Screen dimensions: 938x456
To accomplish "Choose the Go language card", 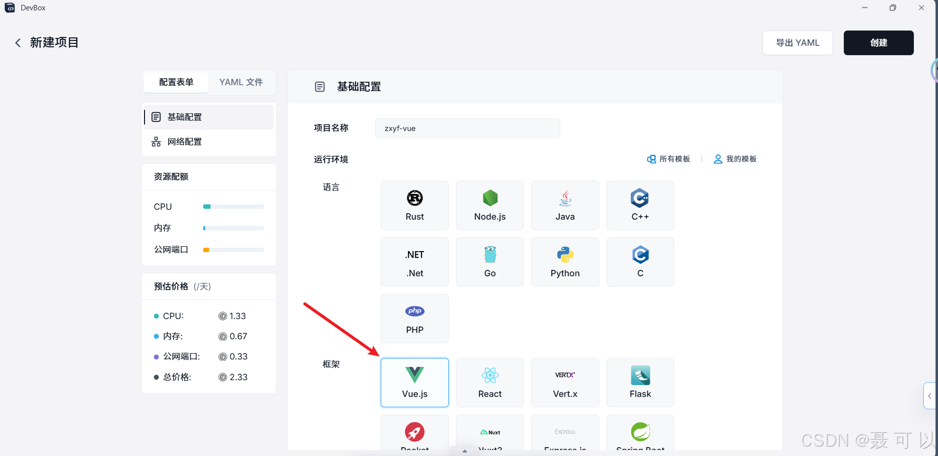I will (490, 262).
